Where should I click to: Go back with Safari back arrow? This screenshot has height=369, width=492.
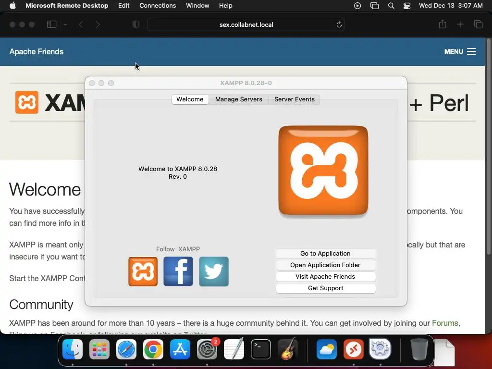pyautogui.click(x=81, y=24)
